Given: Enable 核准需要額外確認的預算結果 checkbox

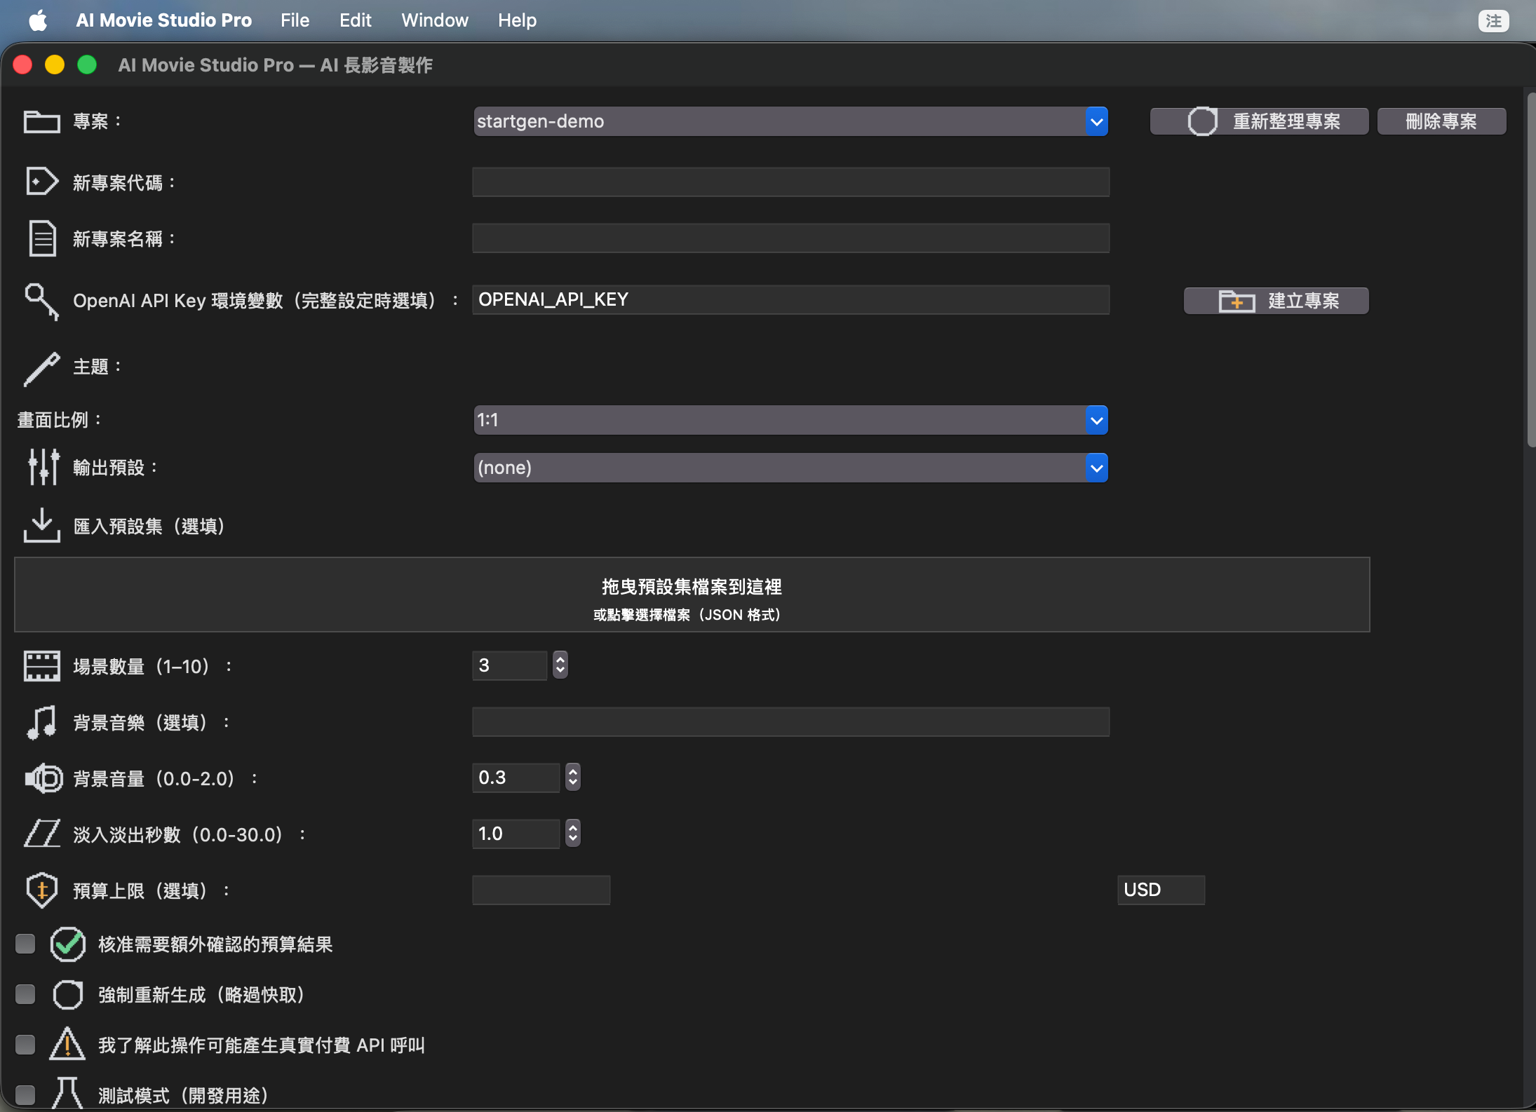Looking at the screenshot, I should click(25, 944).
